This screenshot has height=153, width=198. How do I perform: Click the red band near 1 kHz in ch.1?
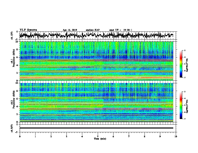pos(96,77)
